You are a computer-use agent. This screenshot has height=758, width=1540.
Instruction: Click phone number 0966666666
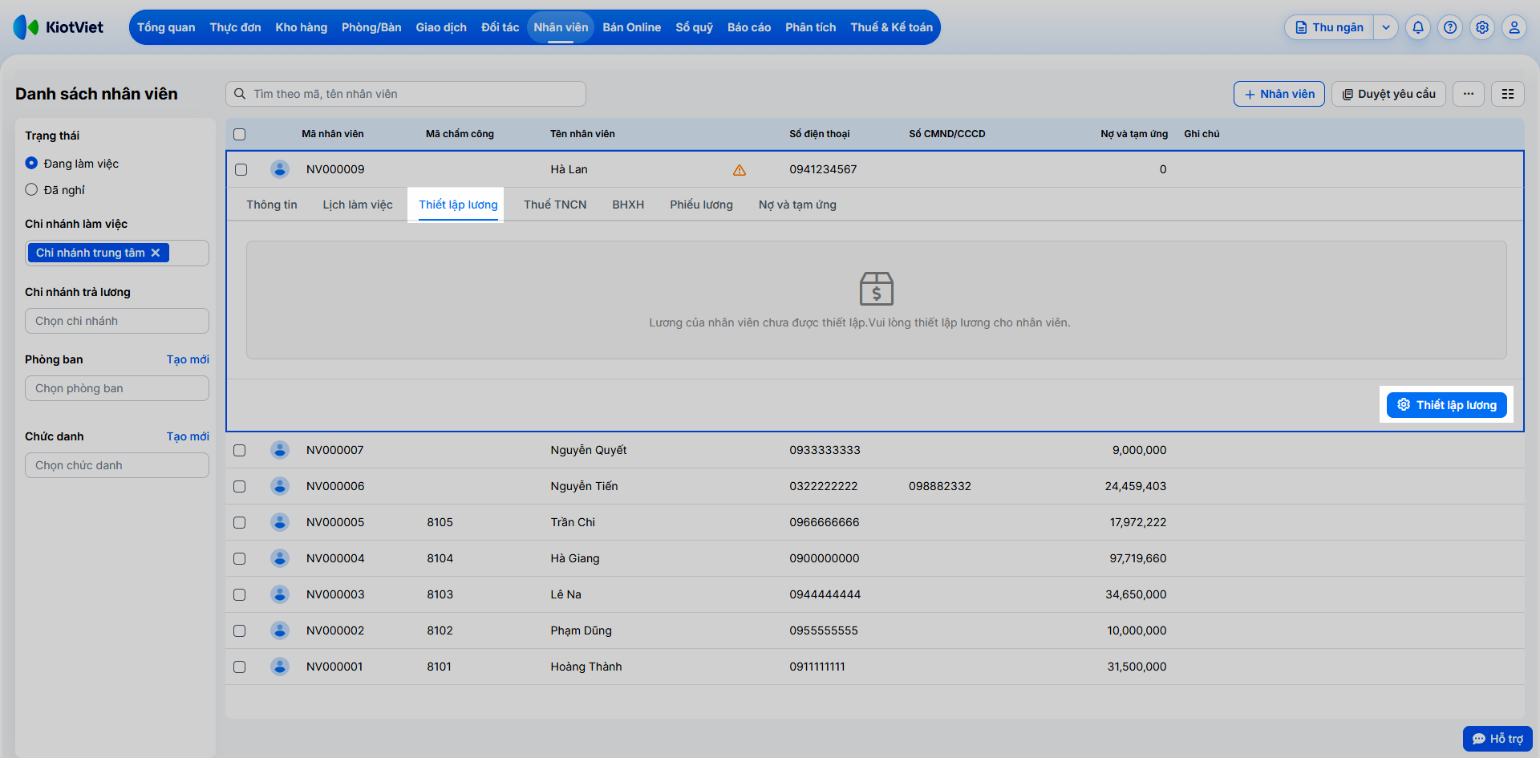(x=824, y=522)
